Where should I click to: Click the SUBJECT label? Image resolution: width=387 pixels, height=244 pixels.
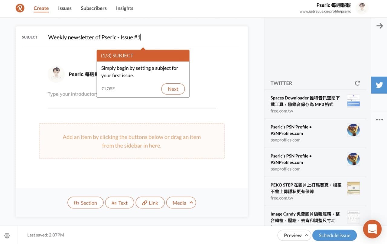click(30, 37)
